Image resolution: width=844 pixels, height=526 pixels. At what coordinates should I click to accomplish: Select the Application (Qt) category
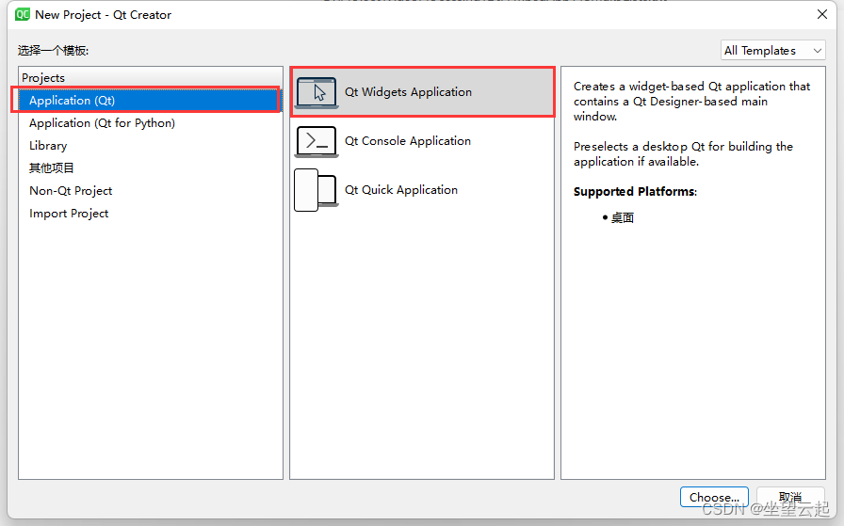pyautogui.click(x=72, y=101)
